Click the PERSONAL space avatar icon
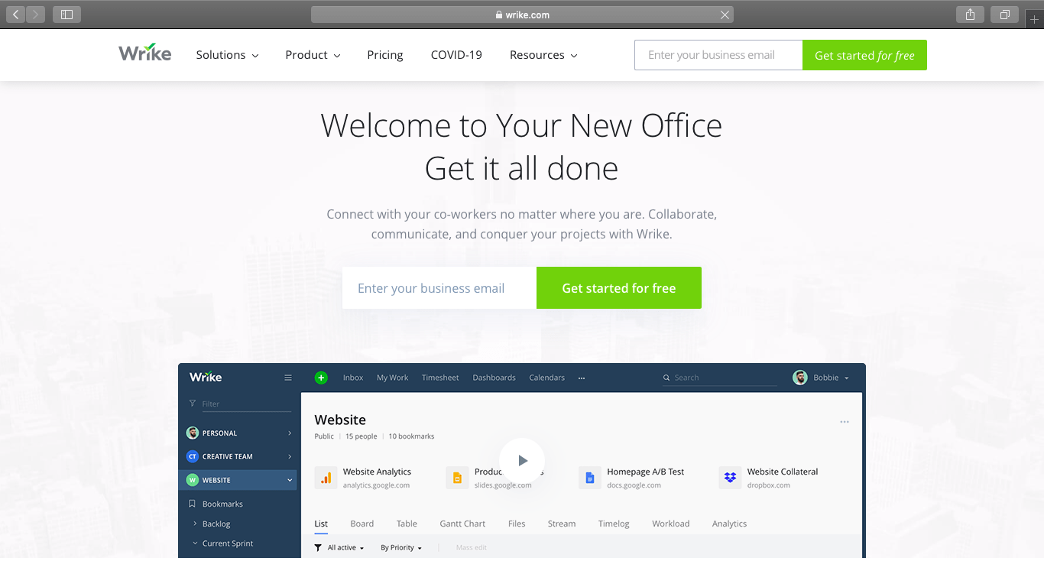Screen dimensions: 1044x587 193,433
